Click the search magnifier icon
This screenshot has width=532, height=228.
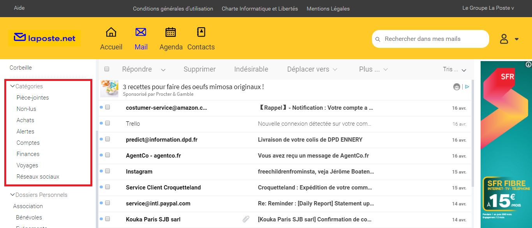pyautogui.click(x=378, y=39)
